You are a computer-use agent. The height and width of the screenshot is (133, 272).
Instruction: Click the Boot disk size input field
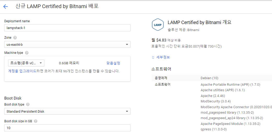pyautogui.click(x=67, y=128)
